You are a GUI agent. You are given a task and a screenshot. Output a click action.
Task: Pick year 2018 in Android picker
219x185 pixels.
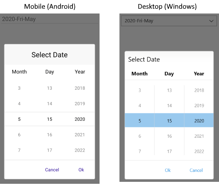click(80, 88)
